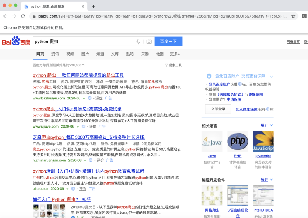Click 登录百度账户 link in sidebar

pos(219,84)
